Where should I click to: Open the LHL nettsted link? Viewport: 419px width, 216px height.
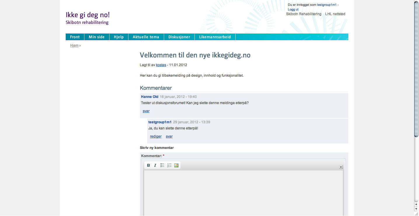click(335, 14)
